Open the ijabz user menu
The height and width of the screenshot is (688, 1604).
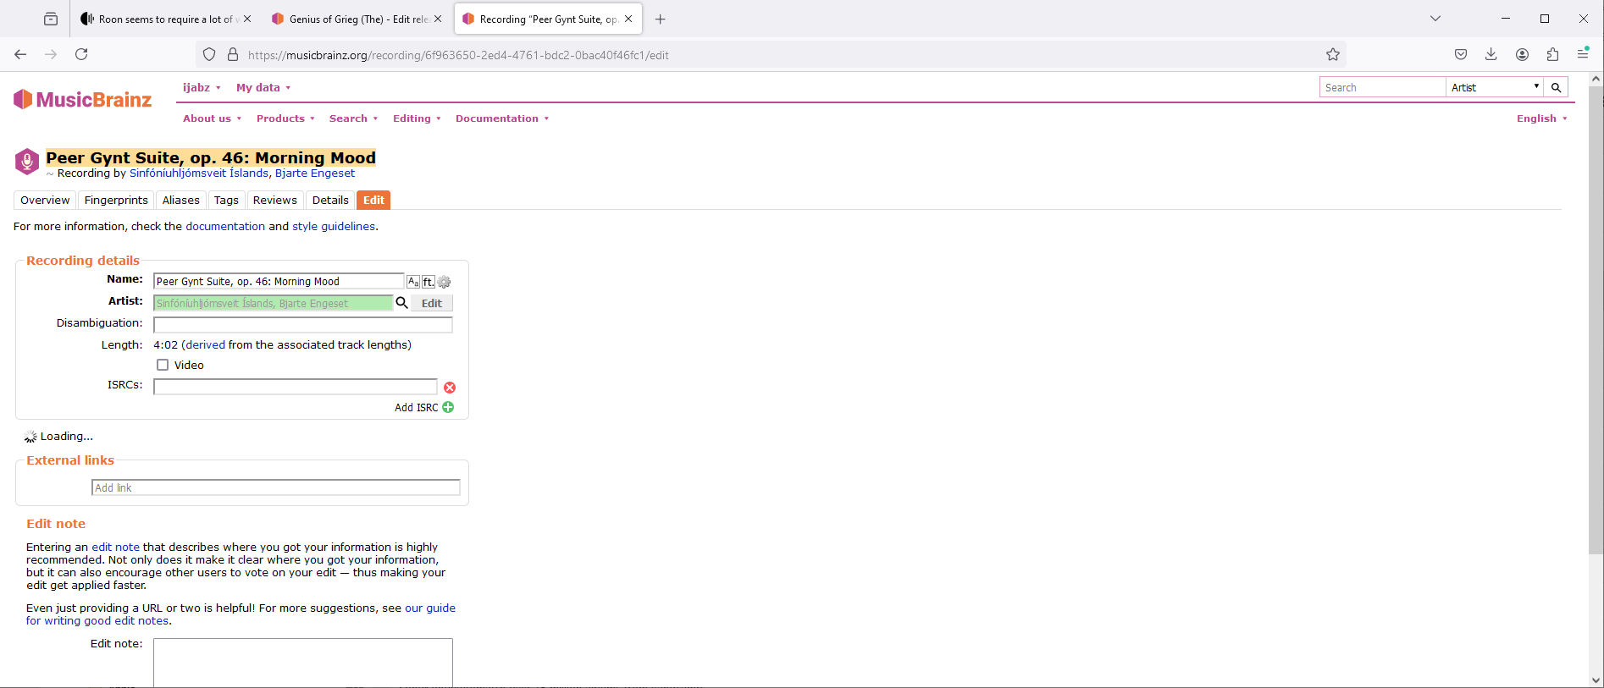202,87
